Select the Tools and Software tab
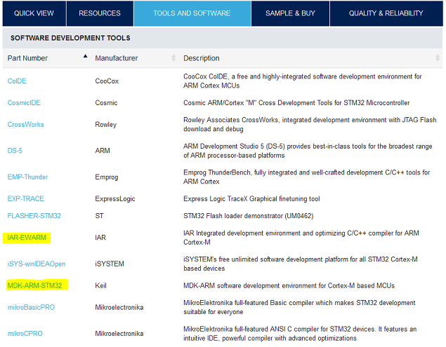 tap(192, 13)
